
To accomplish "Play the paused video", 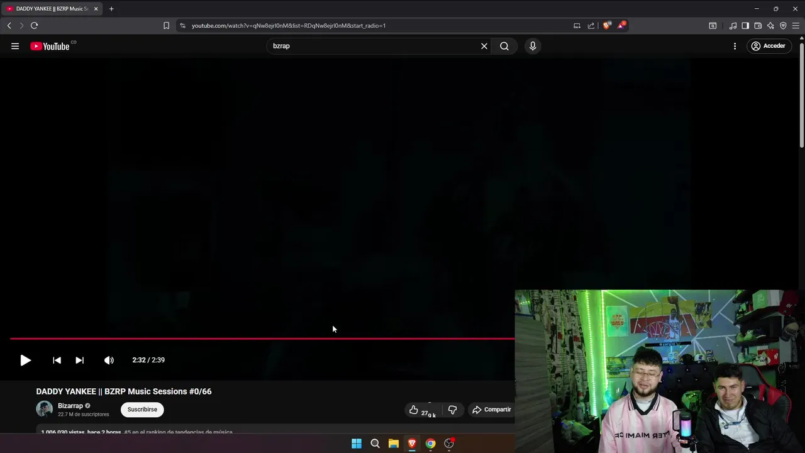I will 25,360.
